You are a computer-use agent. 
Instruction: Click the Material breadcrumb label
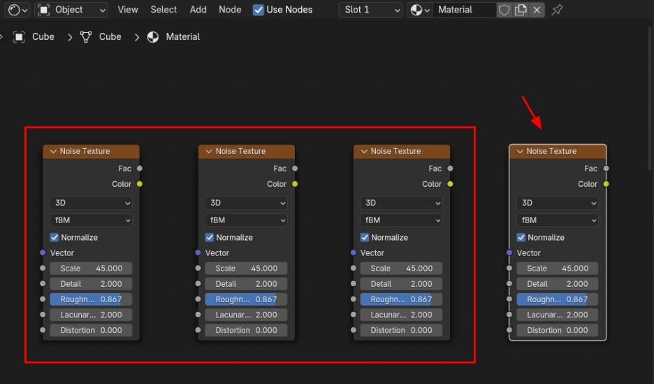click(x=182, y=37)
